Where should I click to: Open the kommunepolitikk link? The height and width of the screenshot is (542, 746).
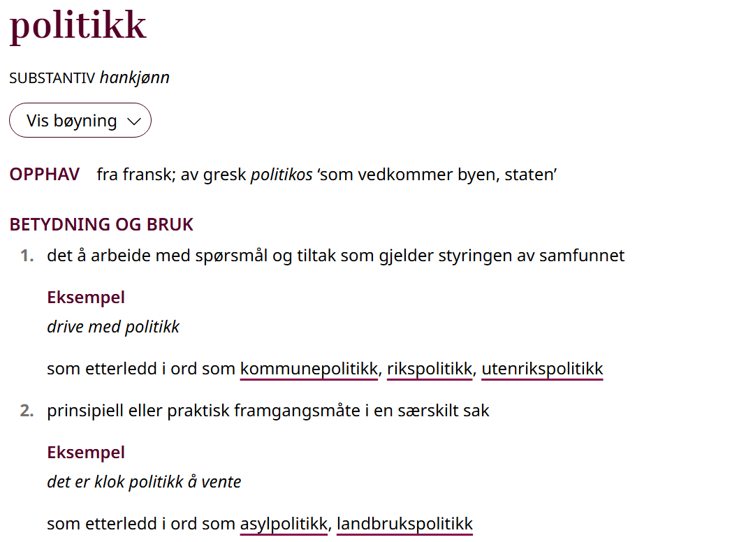[309, 369]
